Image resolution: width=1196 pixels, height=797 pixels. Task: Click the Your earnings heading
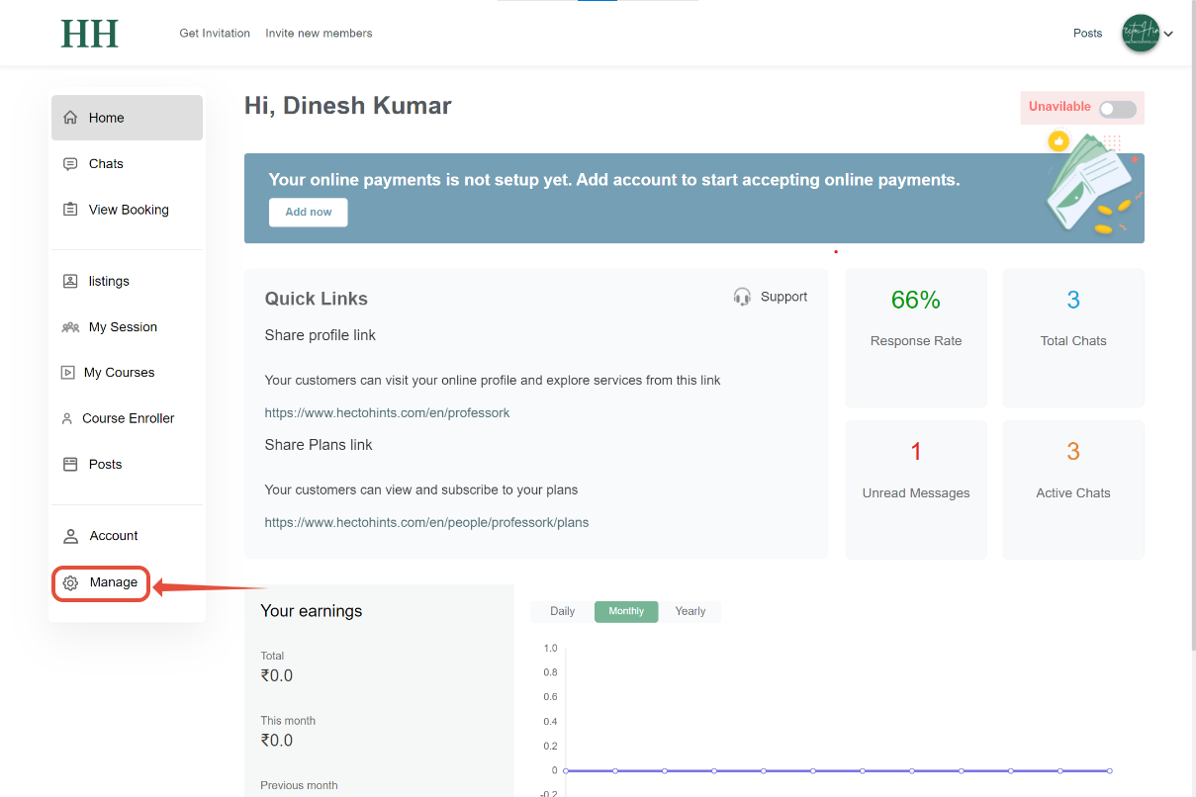(x=312, y=611)
